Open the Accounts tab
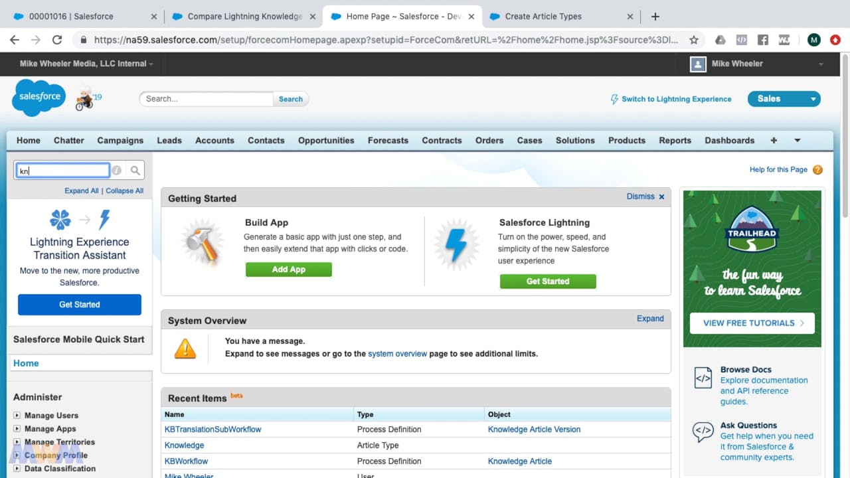The width and height of the screenshot is (850, 478). coord(214,140)
